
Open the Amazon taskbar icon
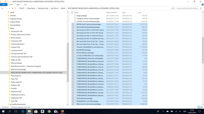coord(42,111)
